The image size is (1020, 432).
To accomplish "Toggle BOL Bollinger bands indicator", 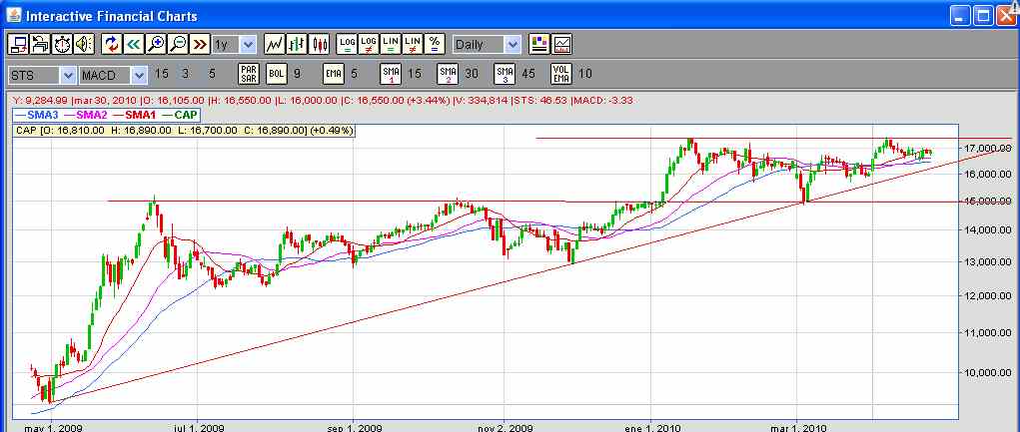I will pos(277,74).
